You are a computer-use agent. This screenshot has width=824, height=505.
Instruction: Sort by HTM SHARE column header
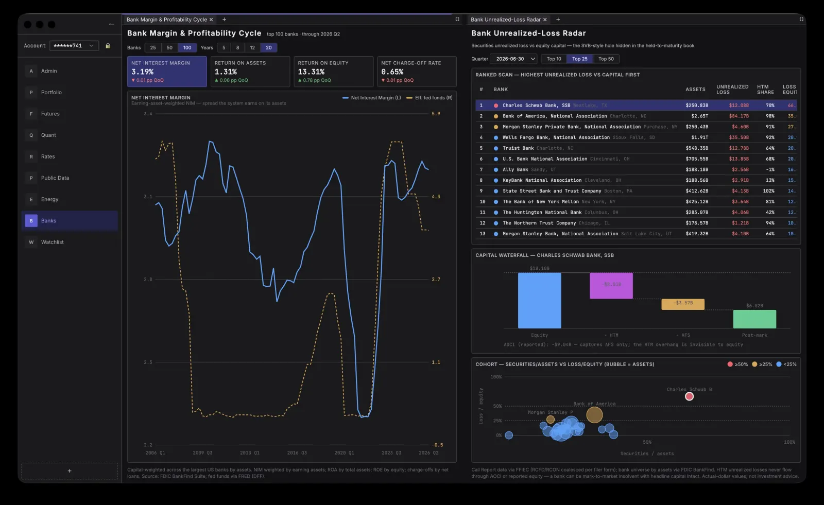[x=765, y=90]
